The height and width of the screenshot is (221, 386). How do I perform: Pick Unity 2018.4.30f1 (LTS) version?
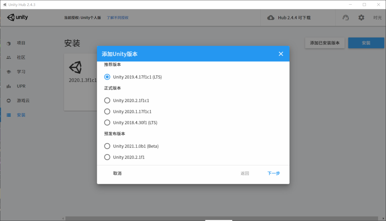point(107,122)
